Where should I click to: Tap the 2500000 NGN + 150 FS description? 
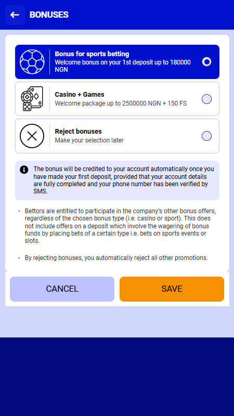coord(121,103)
